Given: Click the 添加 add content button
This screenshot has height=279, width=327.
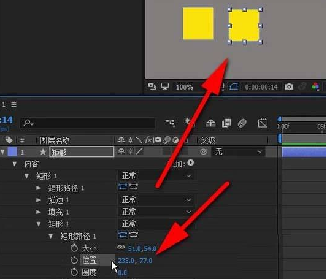Looking at the screenshot, I should [x=190, y=162].
